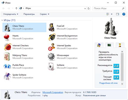Click in the Поиск: Игры search field
The height and width of the screenshot is (100, 128).
(108, 8)
